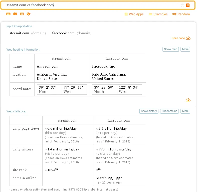The height and width of the screenshot is (192, 198).
Task: Click cloud icon below web hosting table
Action: (188, 100)
